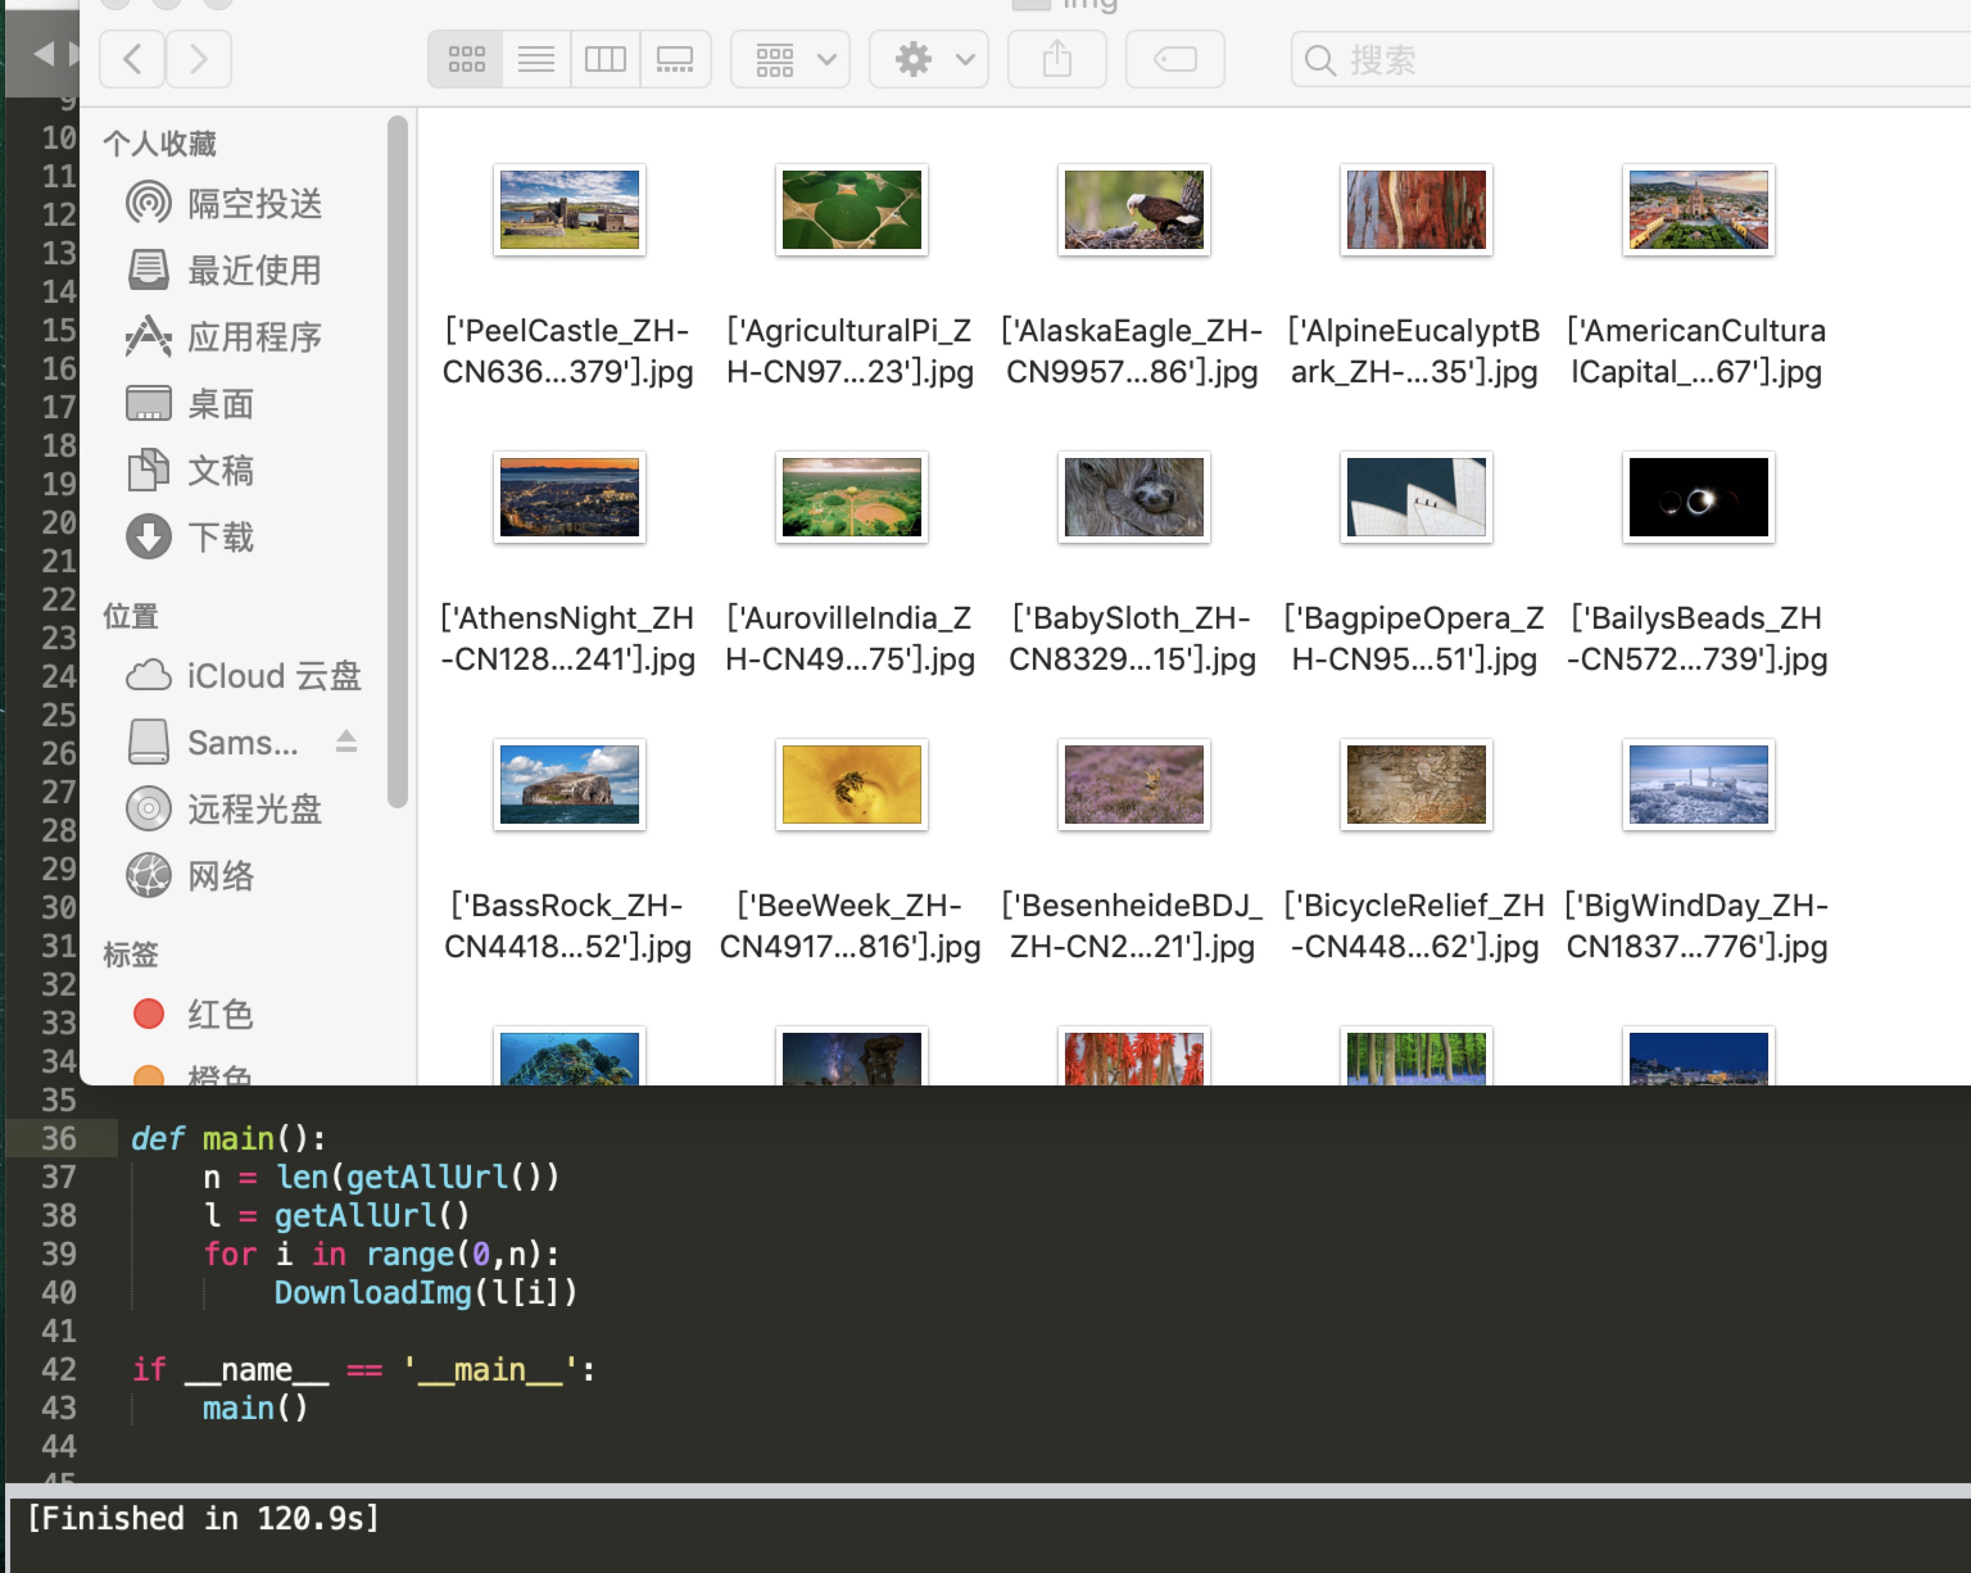Click the BailysBeads jpg file name
Image resolution: width=1971 pixels, height=1573 pixels.
[1698, 639]
